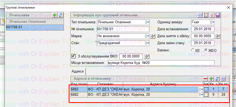Expand the Стан dropdown
236x107 pixels.
147,43
